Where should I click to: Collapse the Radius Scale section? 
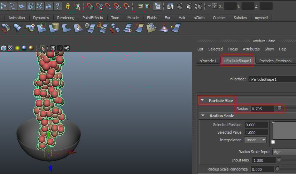[203, 116]
